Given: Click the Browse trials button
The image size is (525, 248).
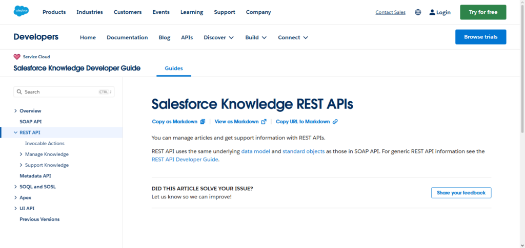Looking at the screenshot, I should pyautogui.click(x=481, y=37).
